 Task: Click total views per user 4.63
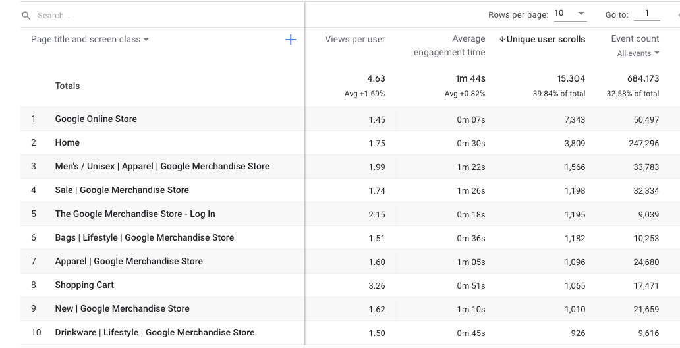(x=376, y=79)
